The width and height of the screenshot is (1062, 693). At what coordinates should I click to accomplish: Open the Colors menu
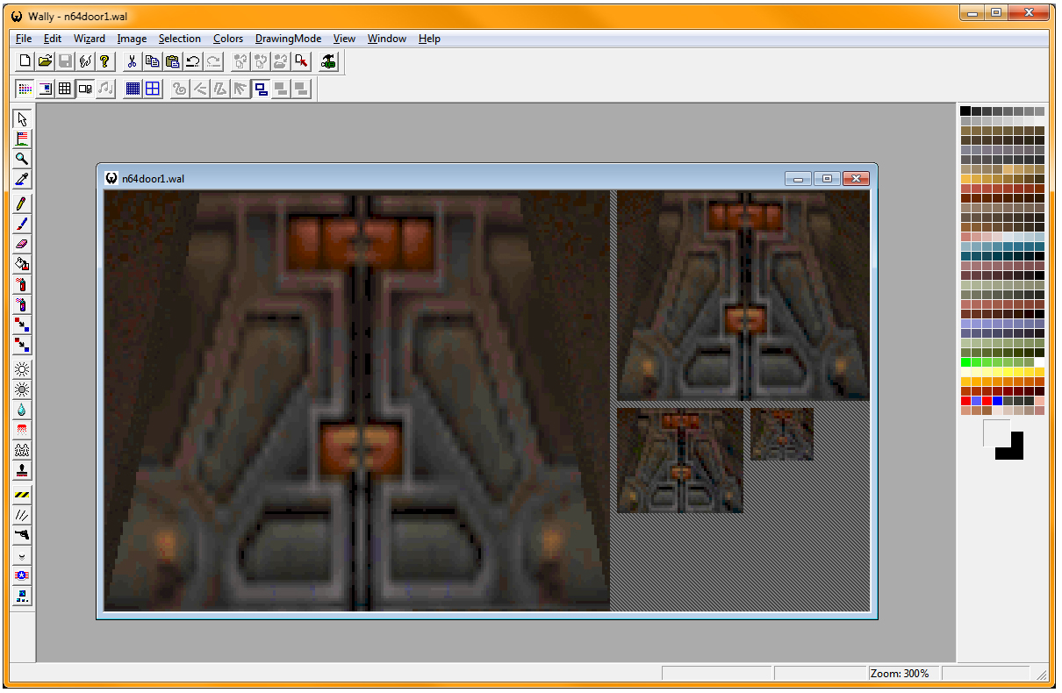click(228, 39)
